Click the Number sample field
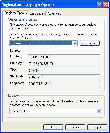 pos(64,57)
